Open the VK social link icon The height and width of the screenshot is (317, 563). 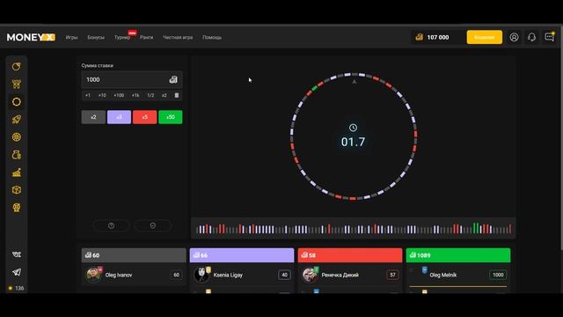coord(17,254)
